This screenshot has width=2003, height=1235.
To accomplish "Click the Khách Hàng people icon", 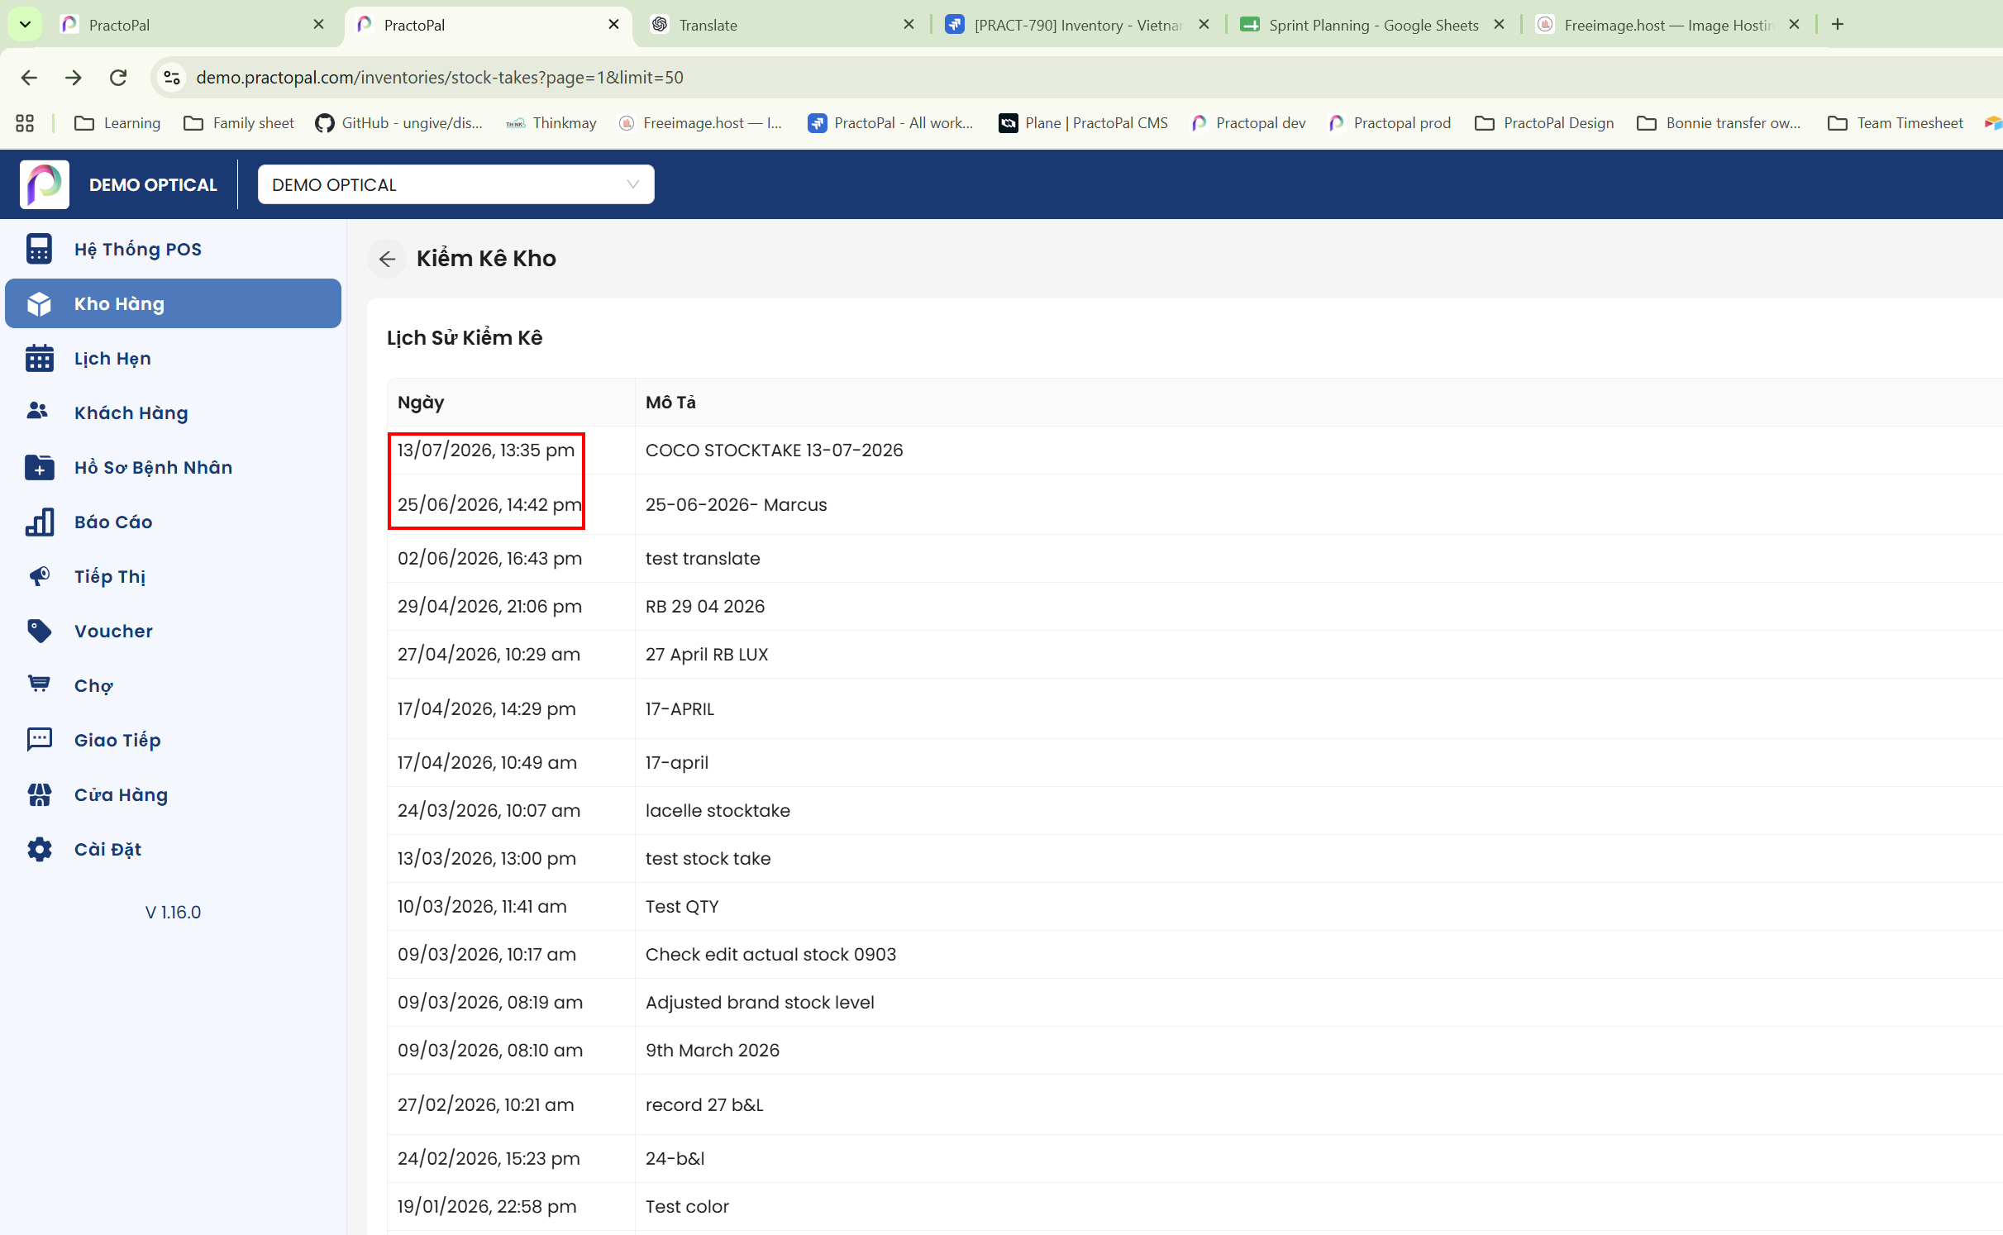I will (37, 411).
